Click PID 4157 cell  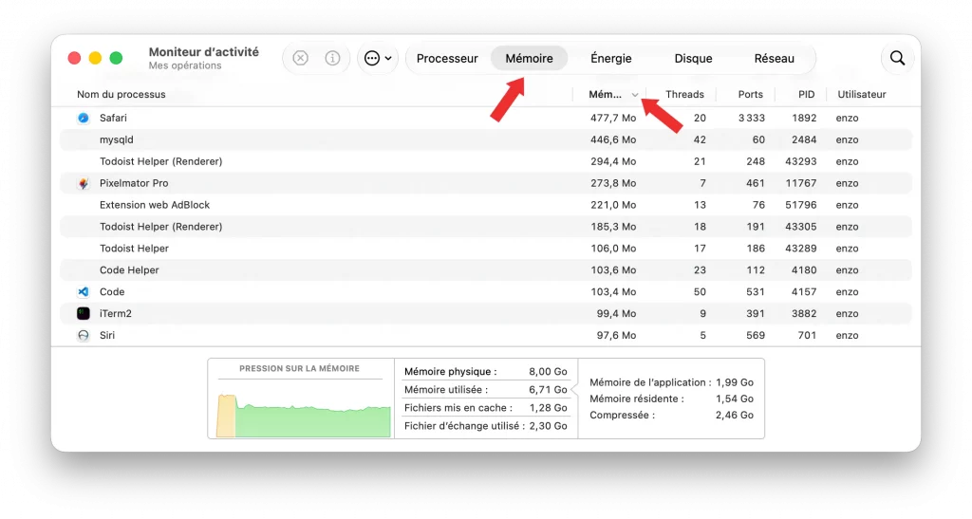click(804, 291)
